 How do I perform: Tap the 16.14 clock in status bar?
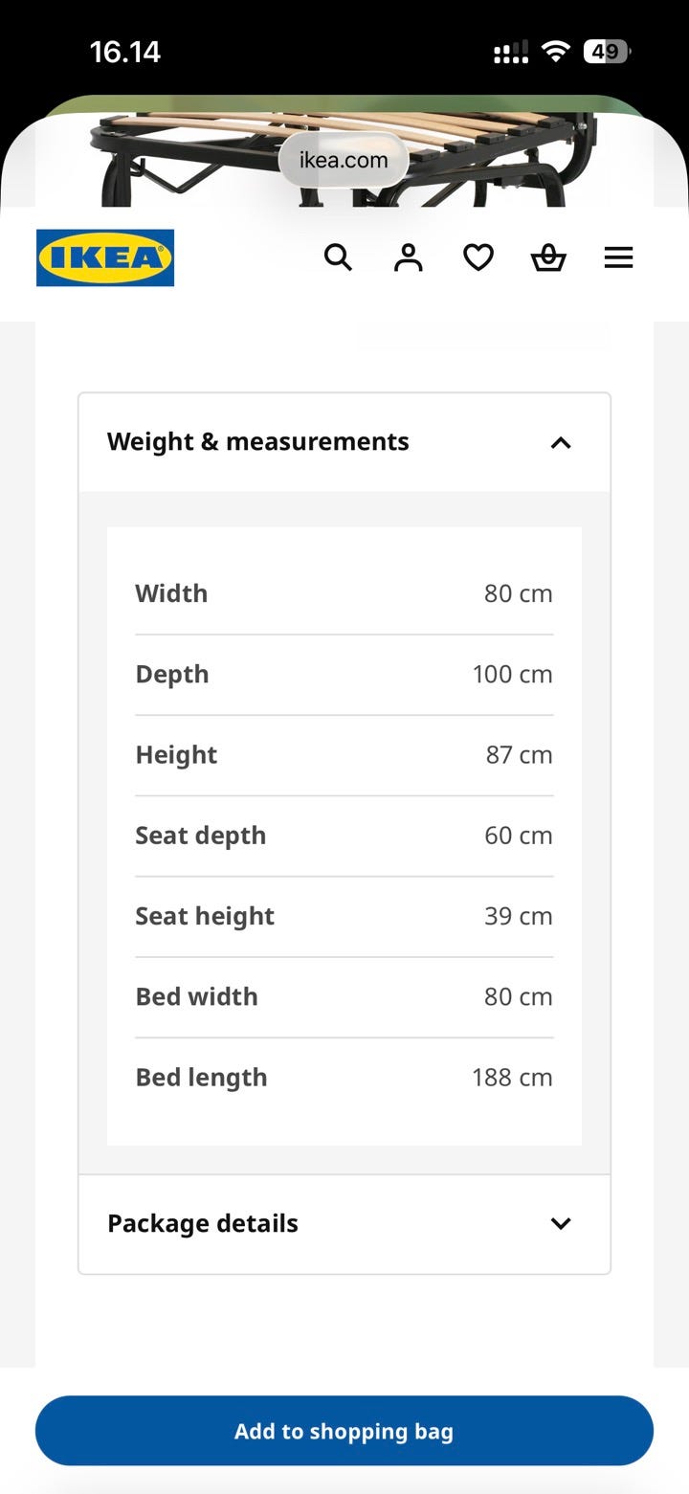point(124,52)
